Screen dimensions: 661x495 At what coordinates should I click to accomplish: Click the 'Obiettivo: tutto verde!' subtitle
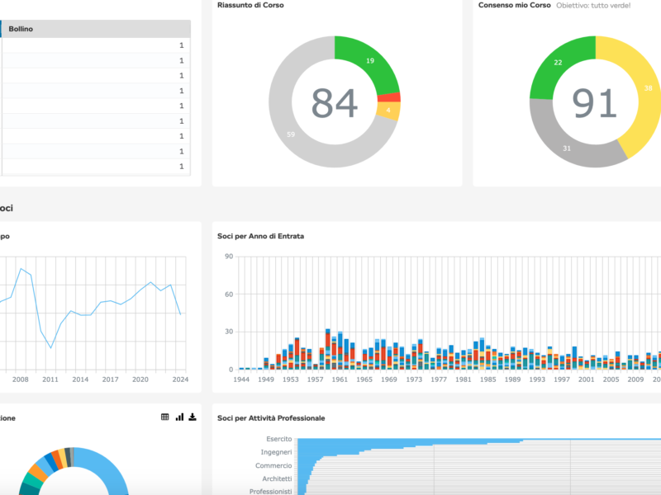click(x=593, y=6)
